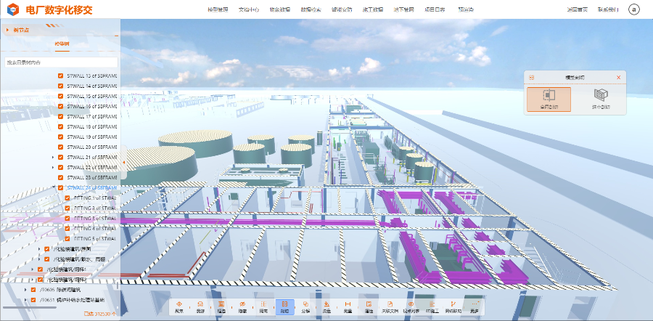Open the 属性 properties tool
Screen dimensions: 653x321
click(x=369, y=306)
